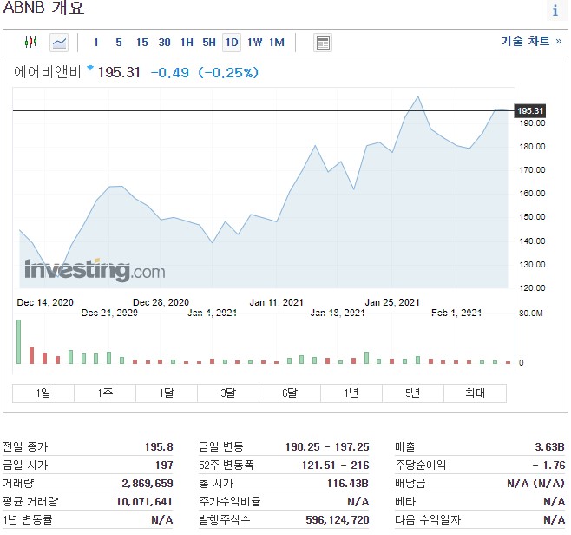Screen dimensions: 571x535
Task: Click the 베타 label
Action: click(x=405, y=501)
